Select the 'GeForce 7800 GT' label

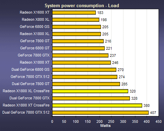tap(35, 41)
